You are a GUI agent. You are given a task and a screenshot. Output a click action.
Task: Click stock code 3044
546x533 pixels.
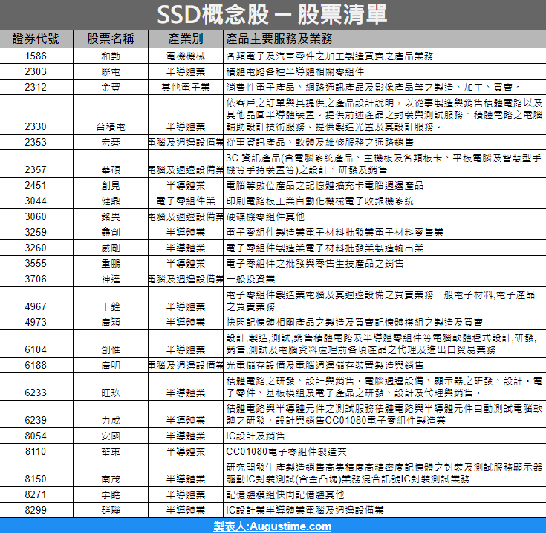(36, 201)
